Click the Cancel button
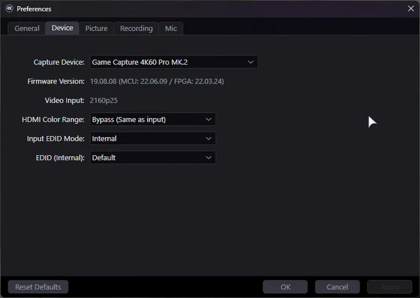420x298 pixels. tap(337, 287)
